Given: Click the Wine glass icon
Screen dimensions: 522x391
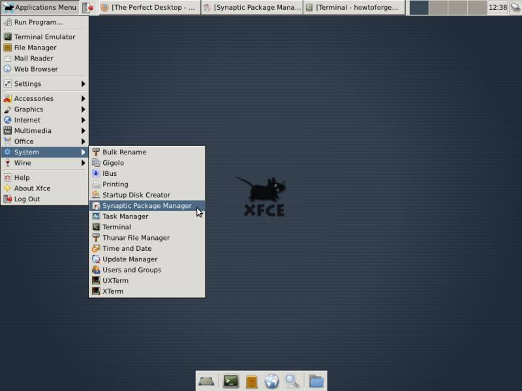Looking at the screenshot, I should [x=8, y=163].
